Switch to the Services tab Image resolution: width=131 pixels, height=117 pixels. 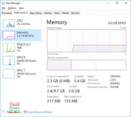click(75, 13)
